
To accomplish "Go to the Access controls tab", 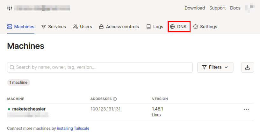I will (119, 27).
